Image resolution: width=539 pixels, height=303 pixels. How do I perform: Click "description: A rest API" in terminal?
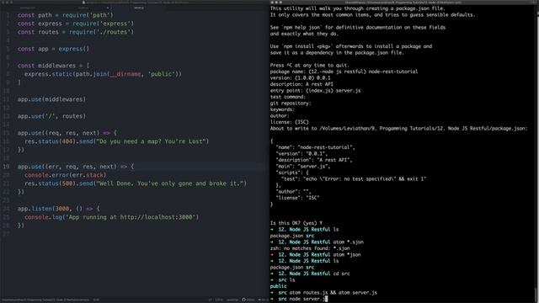coord(302,84)
